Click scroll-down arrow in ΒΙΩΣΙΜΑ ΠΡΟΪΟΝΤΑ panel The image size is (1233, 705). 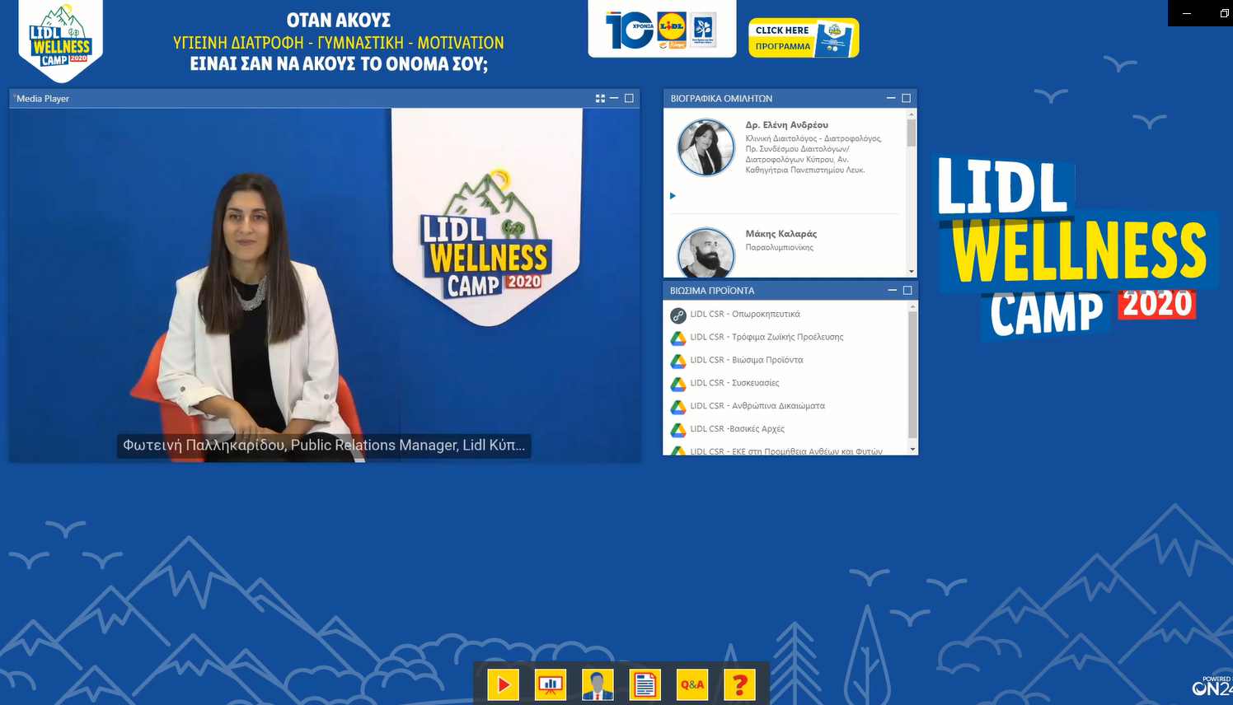[912, 450]
